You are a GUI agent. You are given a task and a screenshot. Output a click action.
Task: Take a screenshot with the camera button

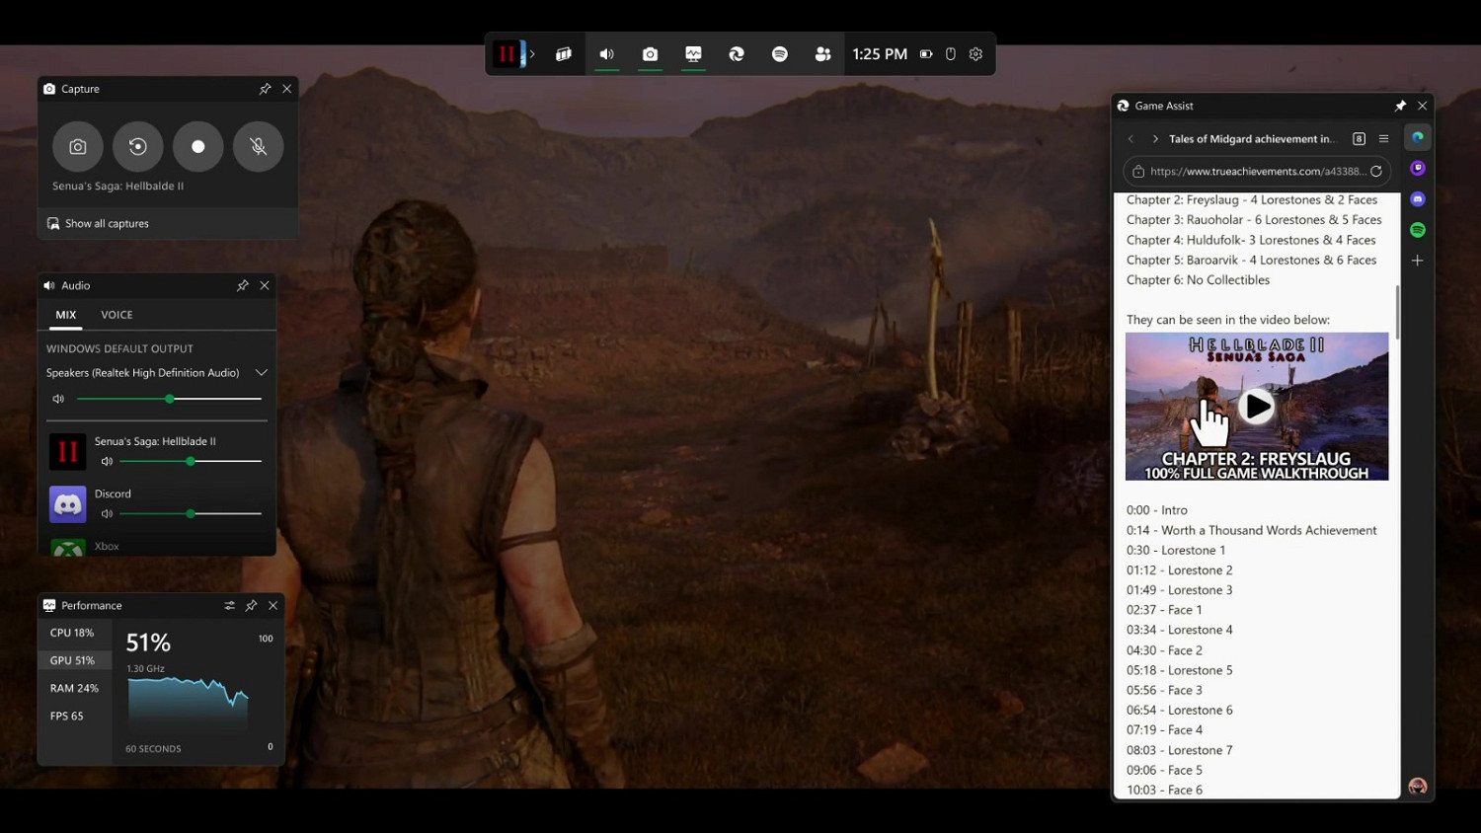click(x=78, y=147)
